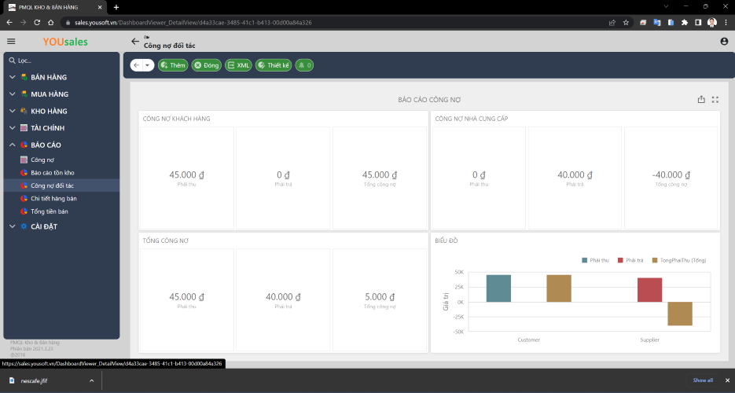Click the share page icon in address bar

point(612,23)
